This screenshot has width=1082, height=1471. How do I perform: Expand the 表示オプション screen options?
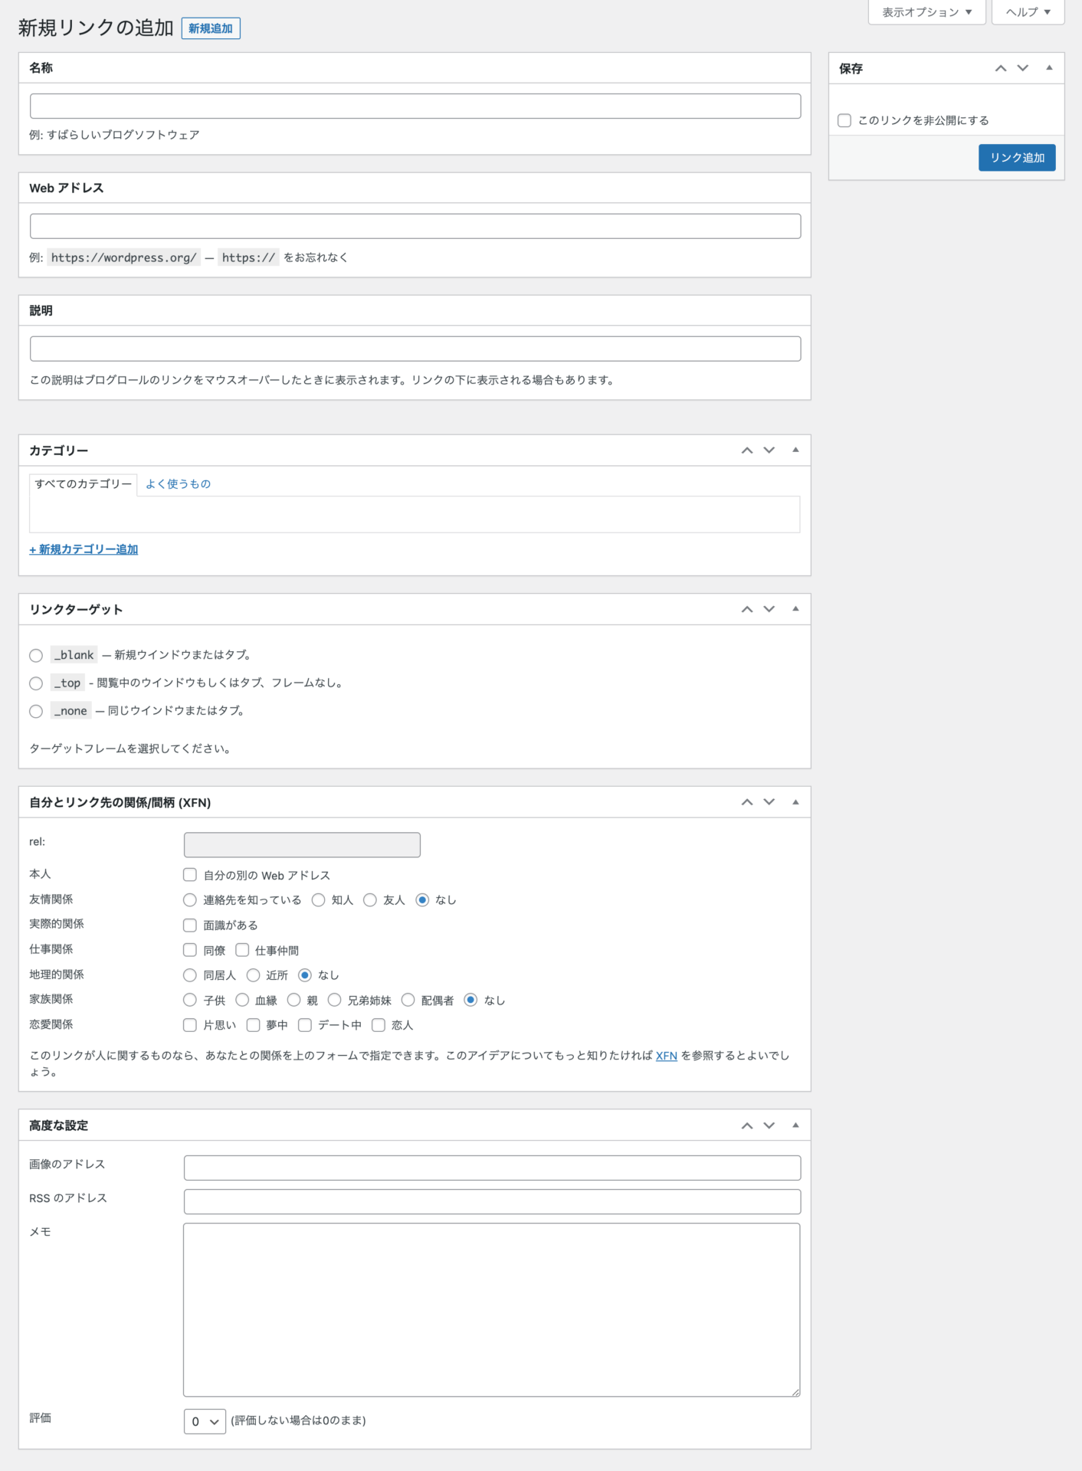click(x=926, y=12)
